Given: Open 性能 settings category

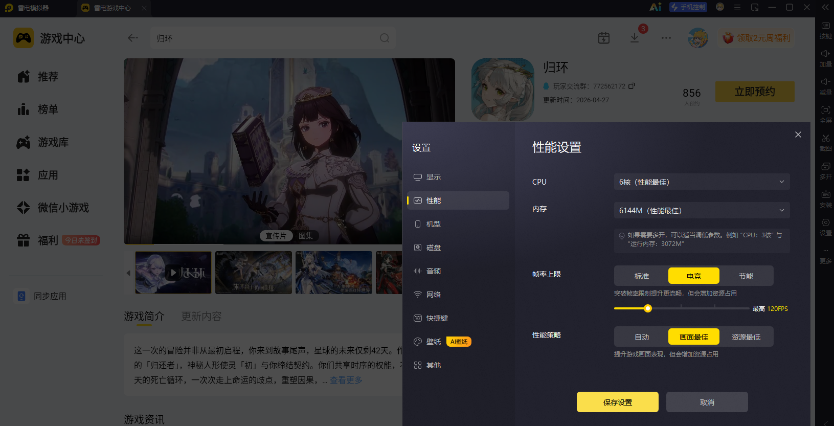Looking at the screenshot, I should point(458,200).
